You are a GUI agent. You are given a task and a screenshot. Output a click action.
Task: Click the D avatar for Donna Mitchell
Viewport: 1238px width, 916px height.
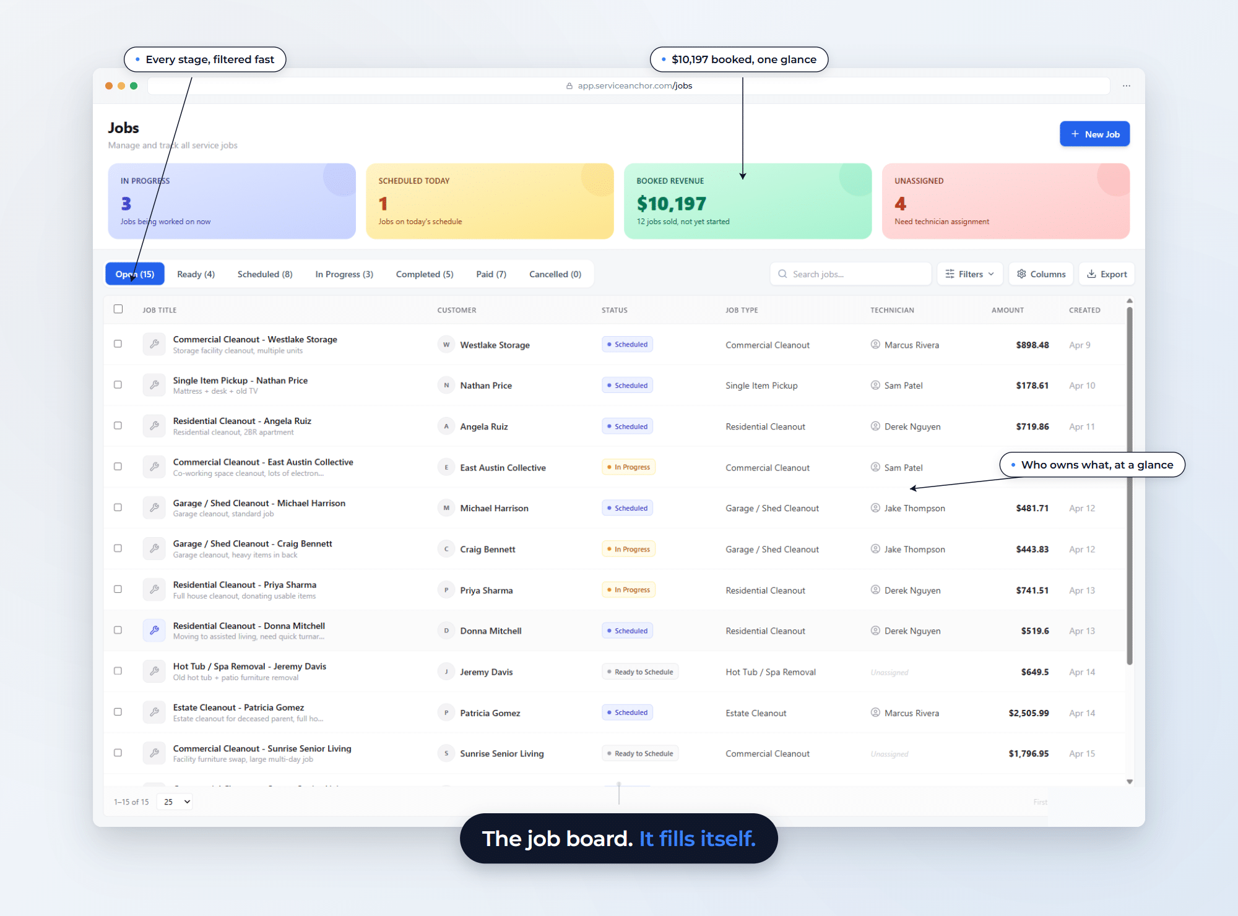446,631
